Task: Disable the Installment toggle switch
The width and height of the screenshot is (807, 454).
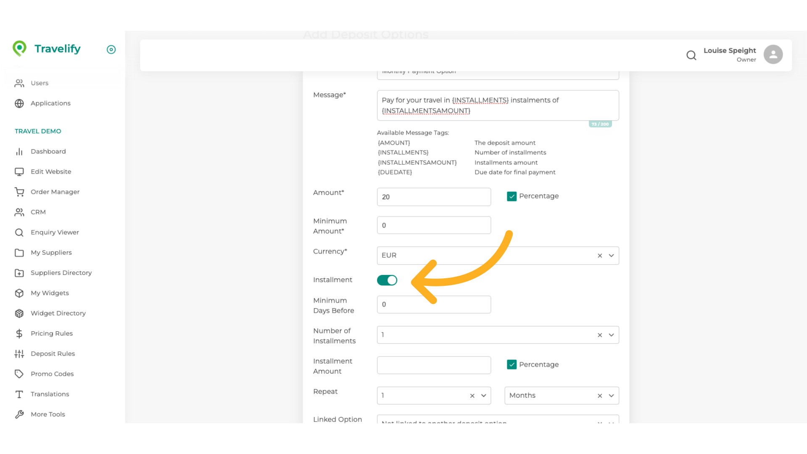Action: point(387,280)
